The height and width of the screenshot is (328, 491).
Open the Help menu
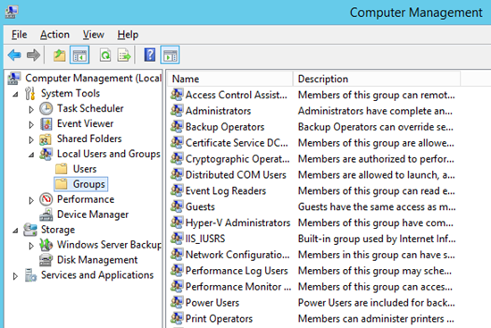click(128, 35)
